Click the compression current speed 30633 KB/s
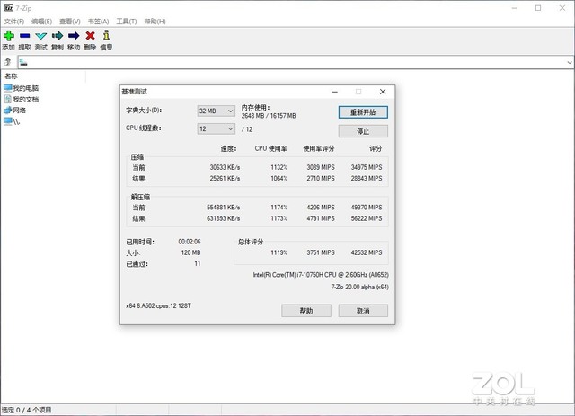This screenshot has height=416, width=575. (225, 167)
